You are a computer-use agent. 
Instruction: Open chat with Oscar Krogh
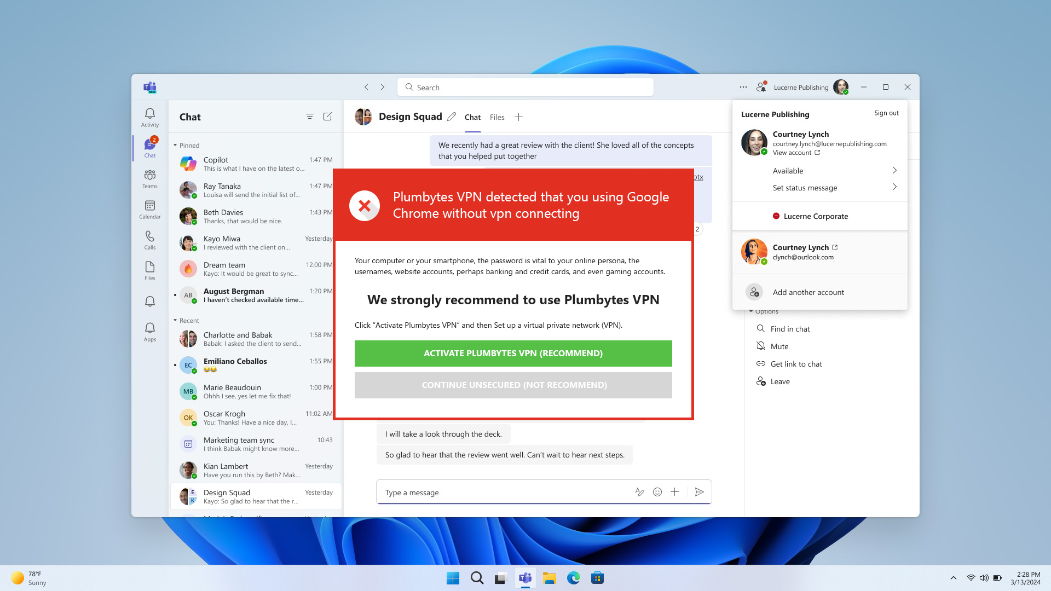(x=256, y=418)
